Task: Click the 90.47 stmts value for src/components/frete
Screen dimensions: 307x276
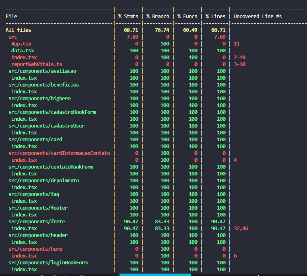Action: point(131,222)
